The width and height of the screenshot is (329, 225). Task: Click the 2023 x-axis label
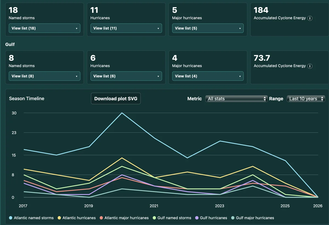pos(220,206)
